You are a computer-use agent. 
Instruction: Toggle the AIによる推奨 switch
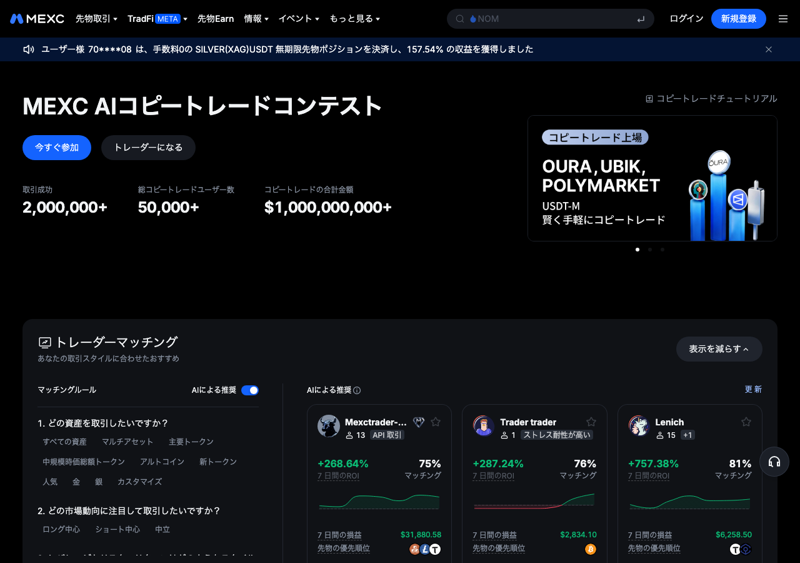click(250, 390)
